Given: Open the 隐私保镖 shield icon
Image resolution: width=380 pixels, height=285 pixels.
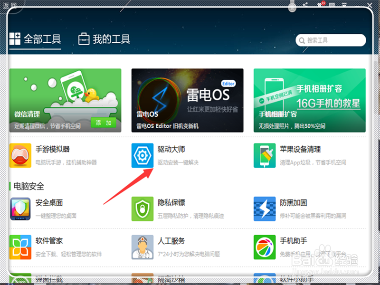Looking at the screenshot, I should click(x=142, y=209).
